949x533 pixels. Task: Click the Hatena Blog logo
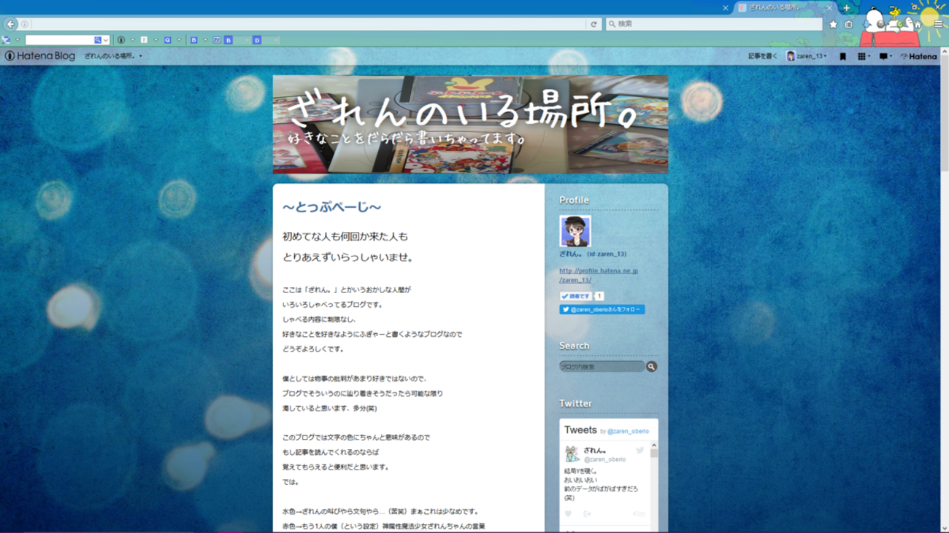40,56
